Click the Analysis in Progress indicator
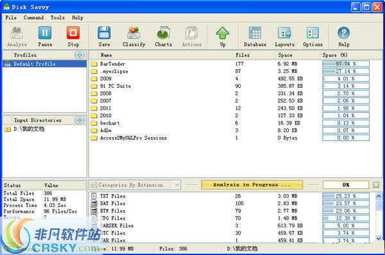Image resolution: width=385 pixels, height=255 pixels. coord(252,185)
